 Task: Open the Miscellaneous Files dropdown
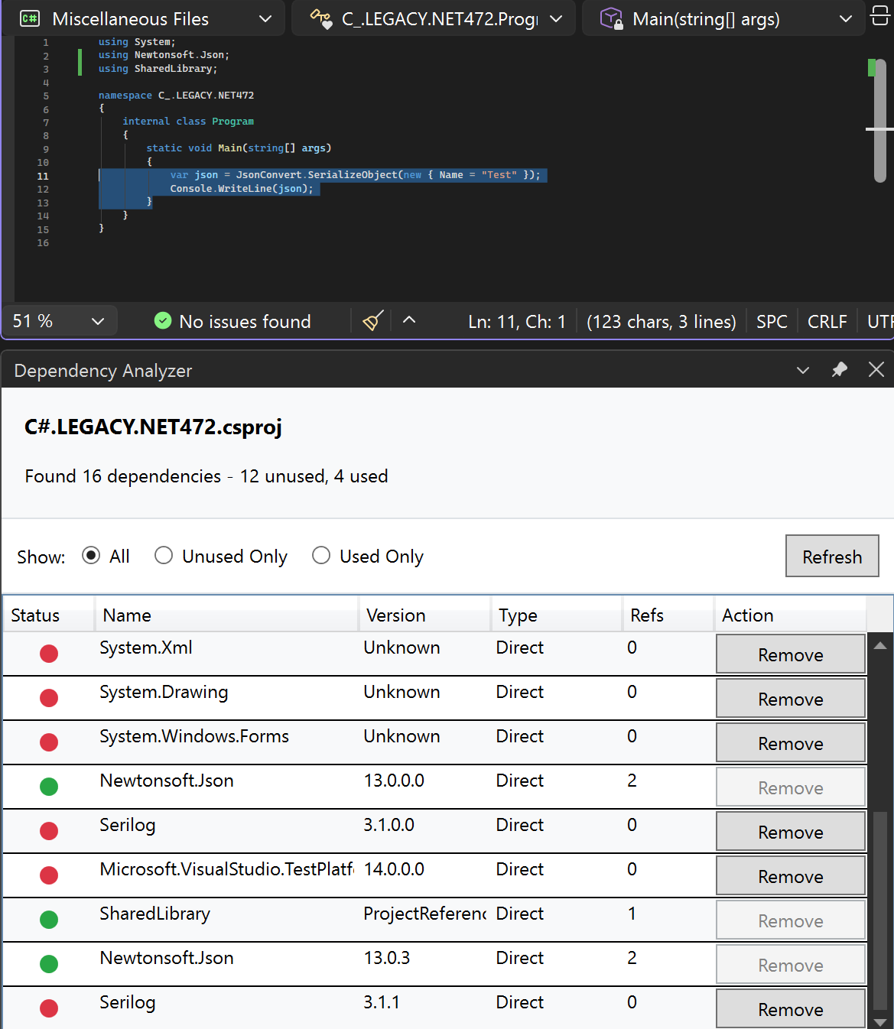[265, 18]
